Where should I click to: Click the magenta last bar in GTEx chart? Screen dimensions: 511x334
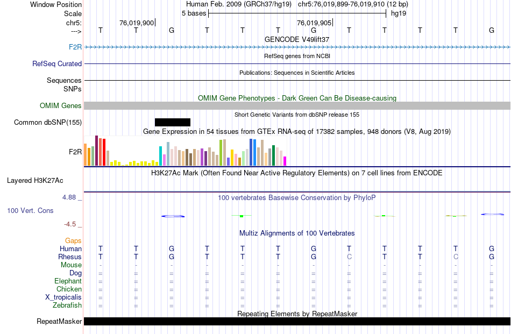point(285,161)
